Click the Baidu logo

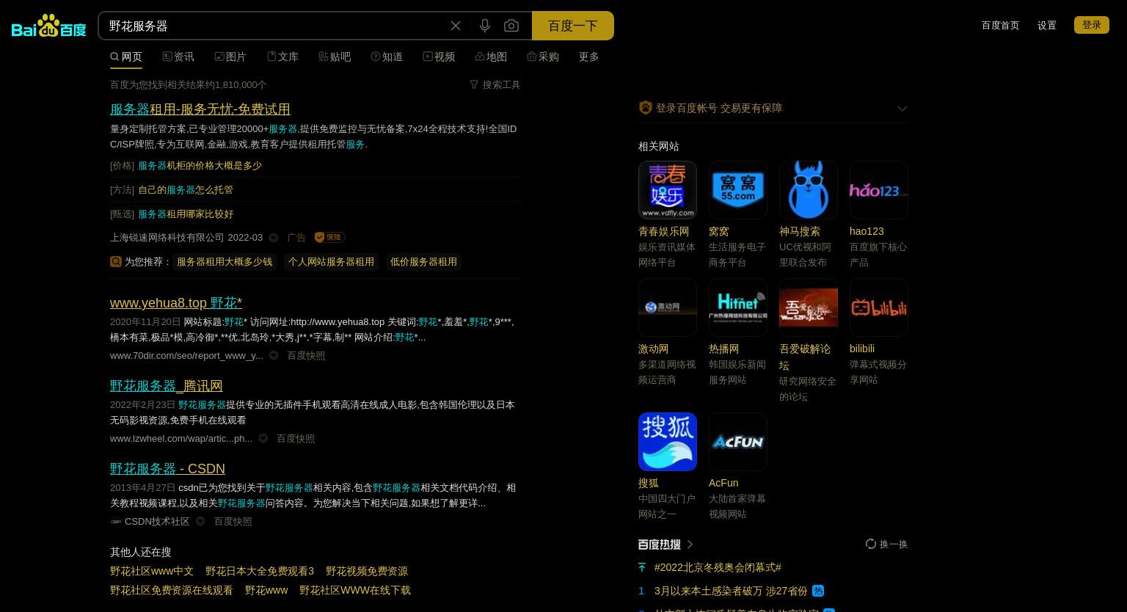coord(49,26)
